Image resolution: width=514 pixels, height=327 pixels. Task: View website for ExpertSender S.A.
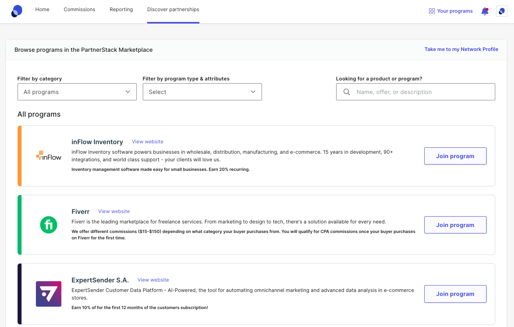click(x=153, y=280)
